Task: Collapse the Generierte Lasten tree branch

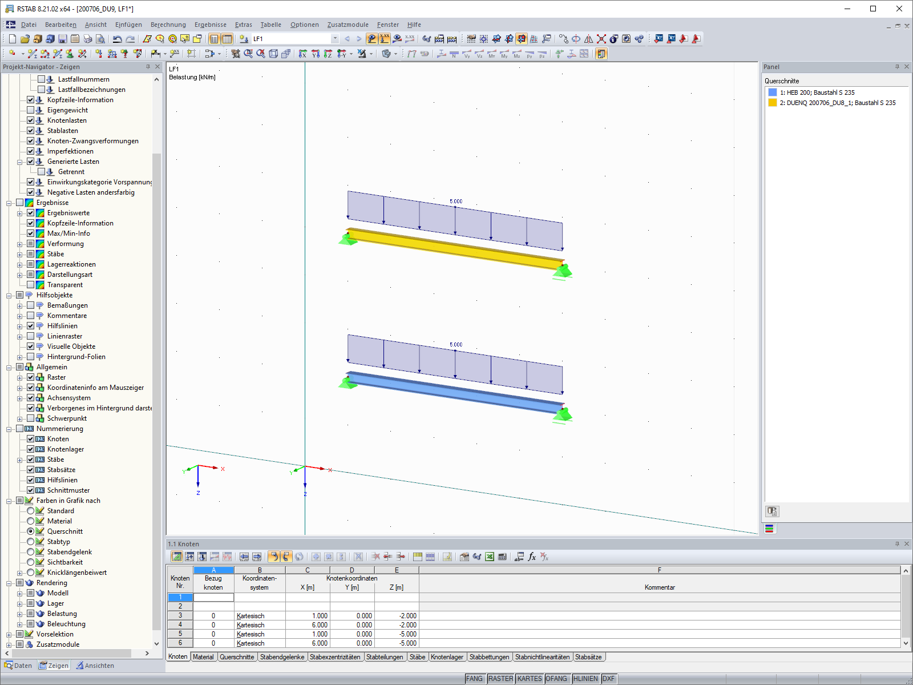Action: (x=21, y=162)
